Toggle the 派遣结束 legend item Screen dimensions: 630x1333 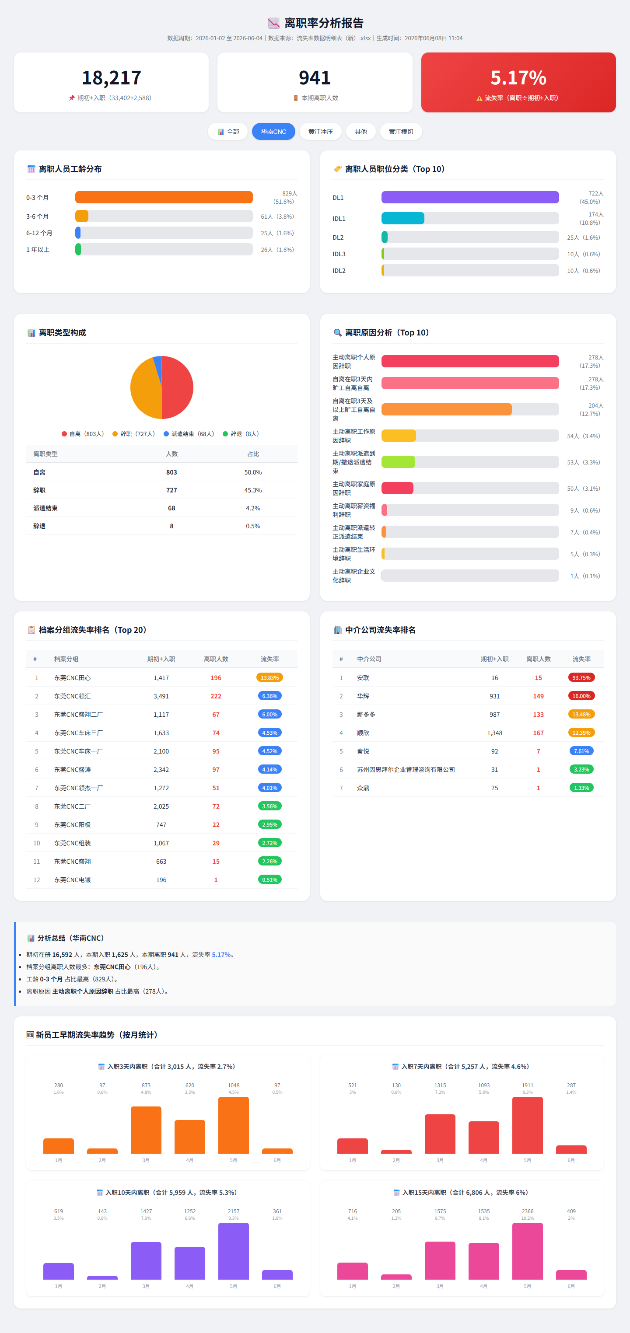189,434
